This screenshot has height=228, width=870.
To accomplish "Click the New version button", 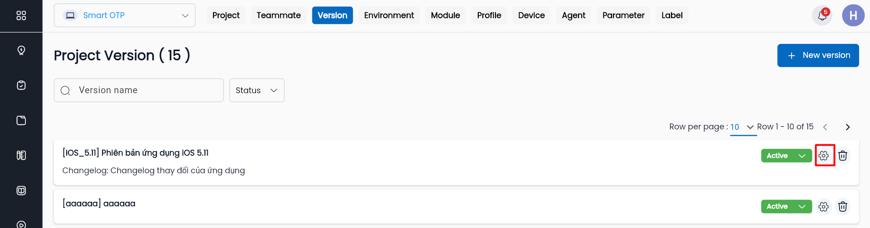I will [x=818, y=55].
